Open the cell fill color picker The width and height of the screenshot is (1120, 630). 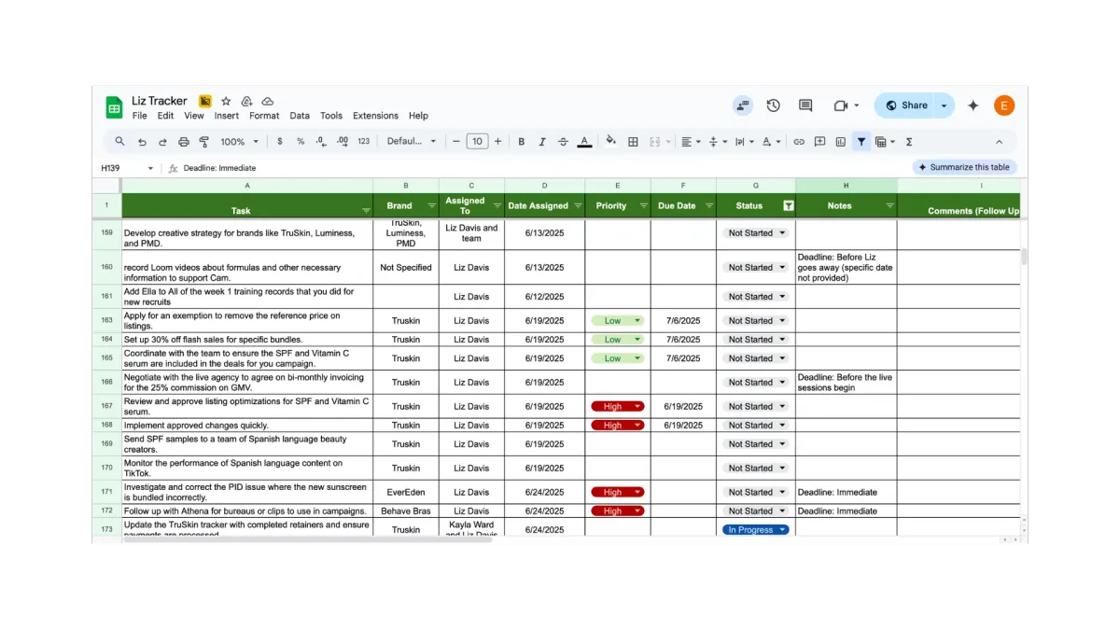coord(611,142)
